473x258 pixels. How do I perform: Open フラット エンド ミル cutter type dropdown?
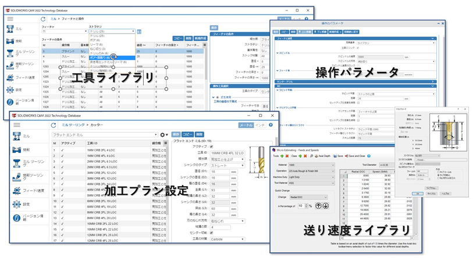pos(105,135)
